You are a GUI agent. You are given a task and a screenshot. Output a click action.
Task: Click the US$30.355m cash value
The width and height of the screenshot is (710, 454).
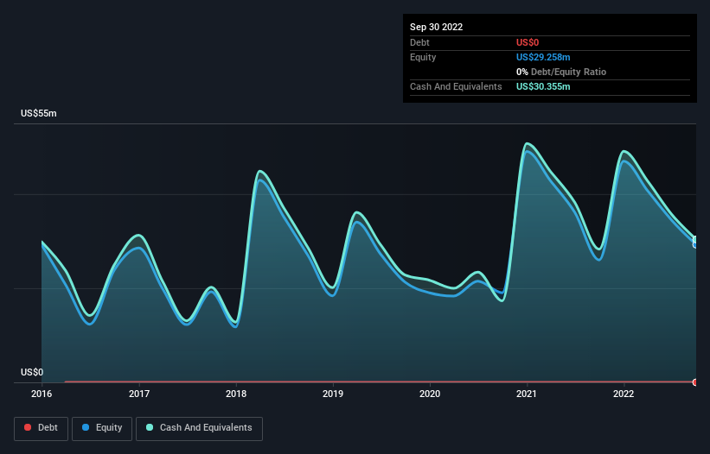[x=543, y=86]
